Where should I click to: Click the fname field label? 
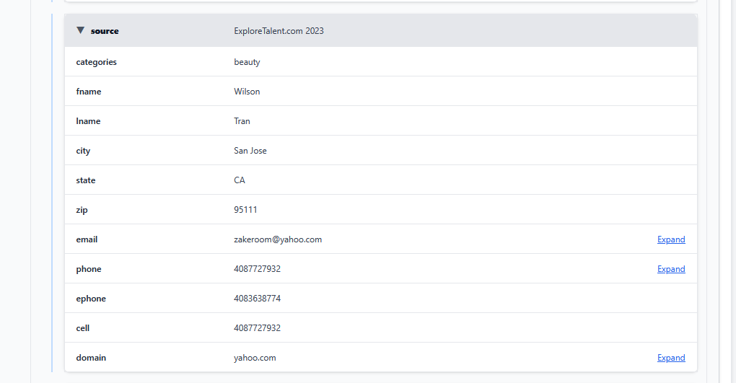[89, 92]
